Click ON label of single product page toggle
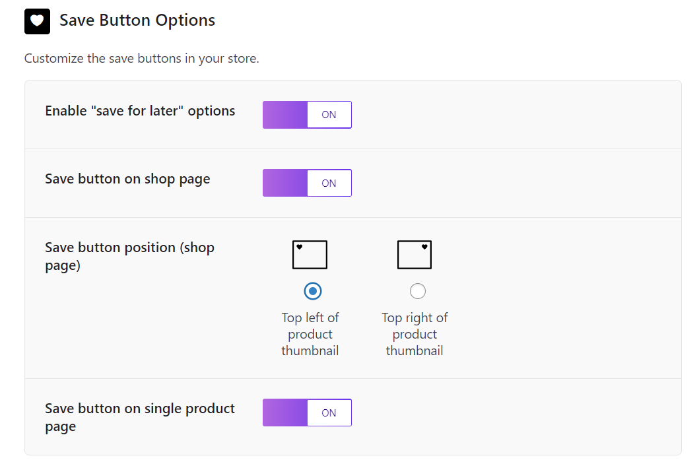Image resolution: width=699 pixels, height=464 pixels. click(x=329, y=413)
